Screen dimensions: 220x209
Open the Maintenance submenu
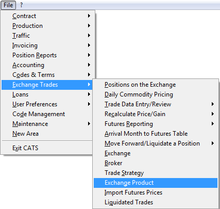(47, 124)
